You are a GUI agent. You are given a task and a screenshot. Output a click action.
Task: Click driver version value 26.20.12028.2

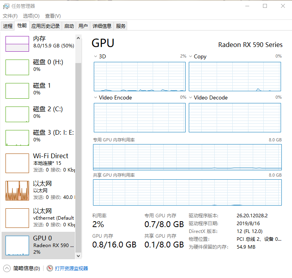pos(252,216)
